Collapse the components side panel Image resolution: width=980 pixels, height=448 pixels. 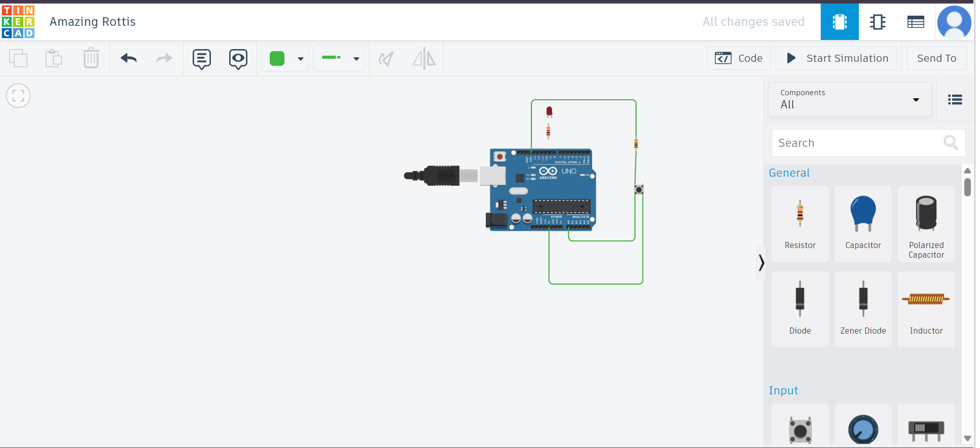(761, 262)
